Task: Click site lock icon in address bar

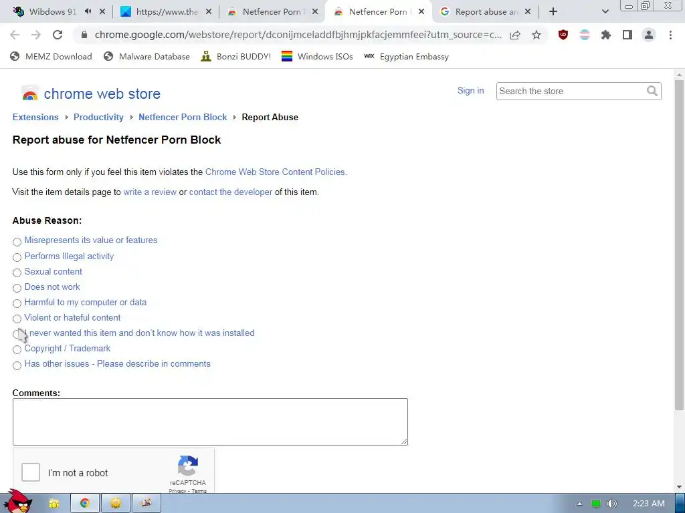Action: coord(84,35)
